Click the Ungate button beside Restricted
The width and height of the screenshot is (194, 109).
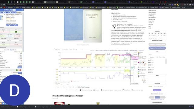point(20,73)
